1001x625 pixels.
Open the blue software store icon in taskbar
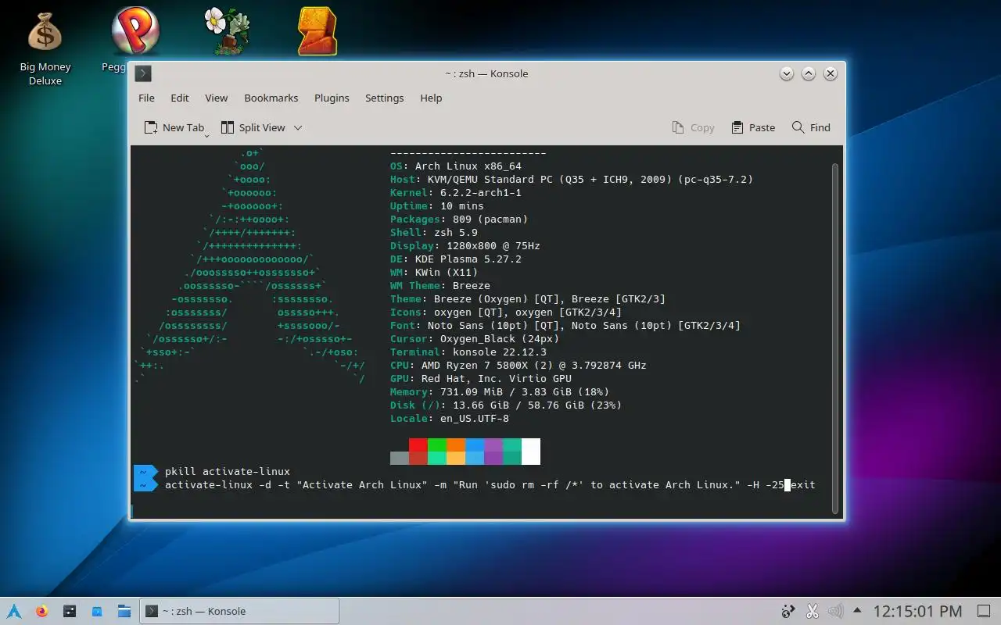pos(97,611)
